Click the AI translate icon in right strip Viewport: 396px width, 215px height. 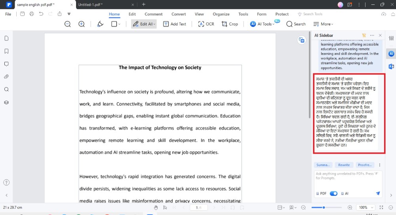[x=391, y=67]
